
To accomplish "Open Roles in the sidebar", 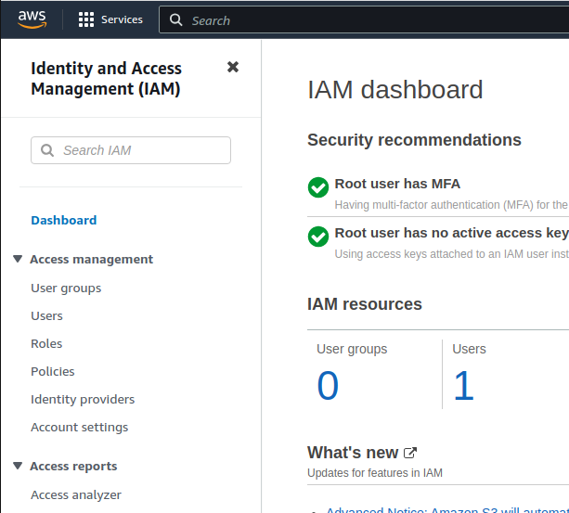I will pyautogui.click(x=46, y=343).
